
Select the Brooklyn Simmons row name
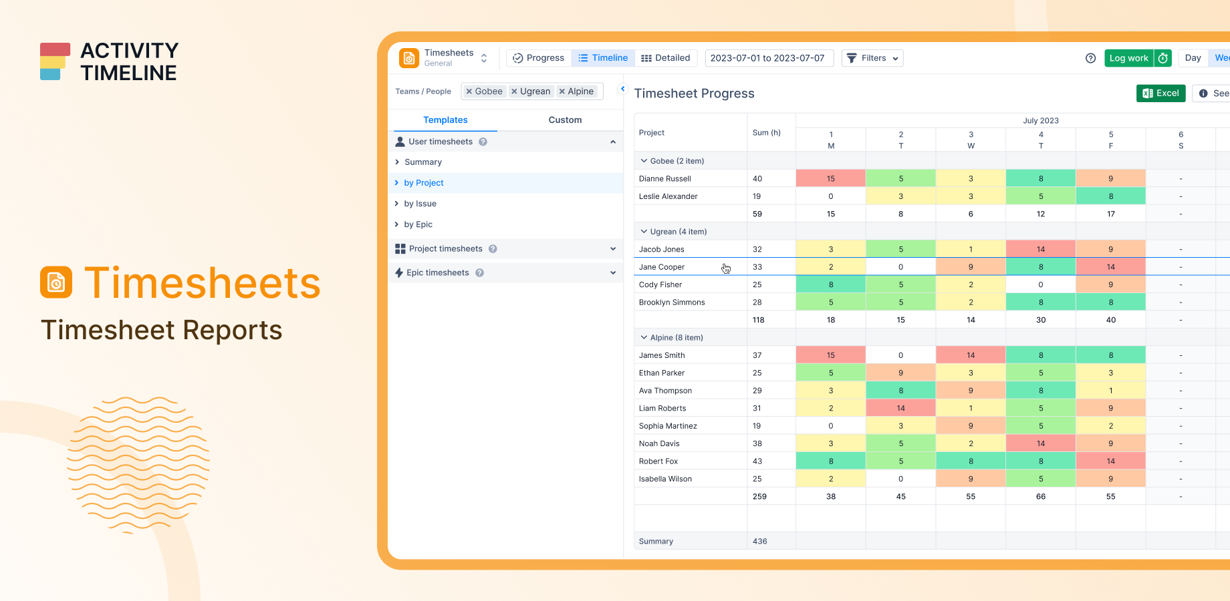tap(672, 303)
